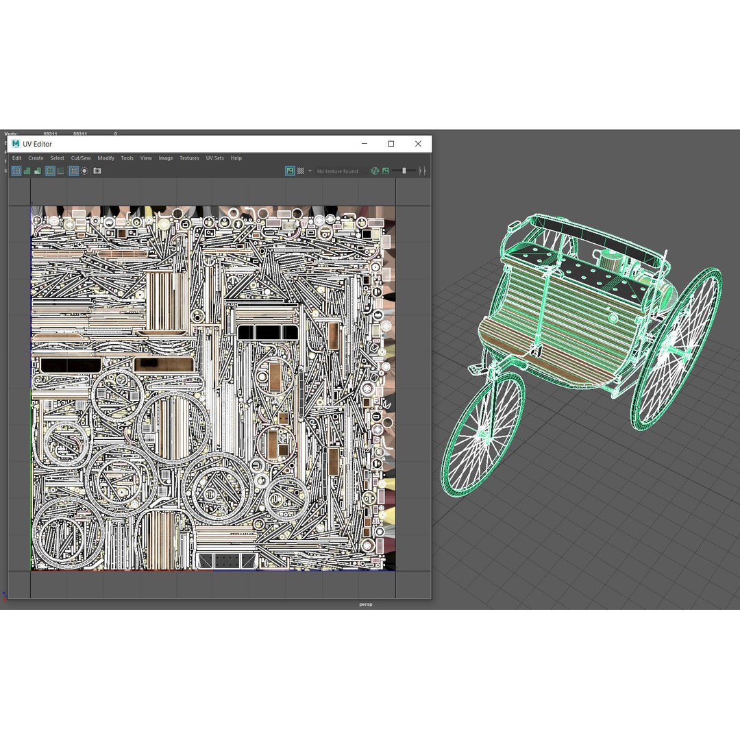Open the Create menu
Image resolution: width=740 pixels, height=740 pixels.
pyautogui.click(x=36, y=158)
